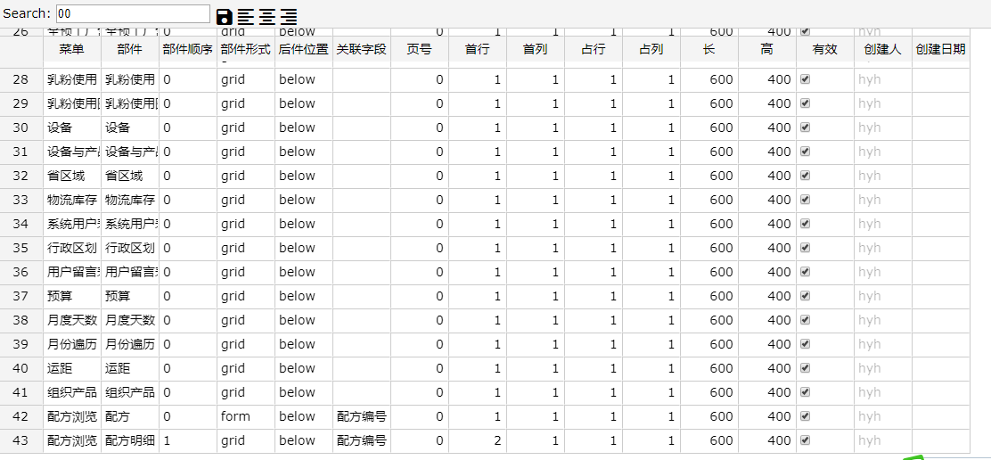Click the grid cell in row 35
Viewport: 991px width, 460px height.
(246, 248)
